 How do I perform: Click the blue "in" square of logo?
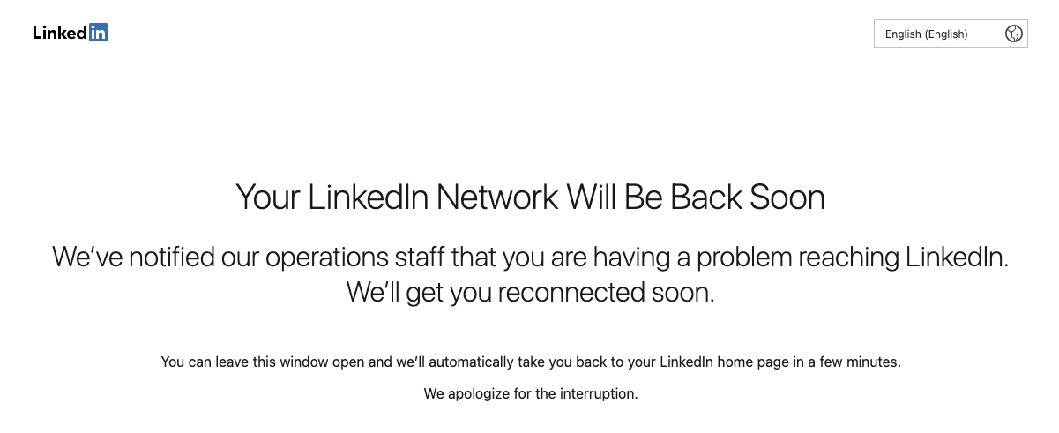[x=99, y=33]
